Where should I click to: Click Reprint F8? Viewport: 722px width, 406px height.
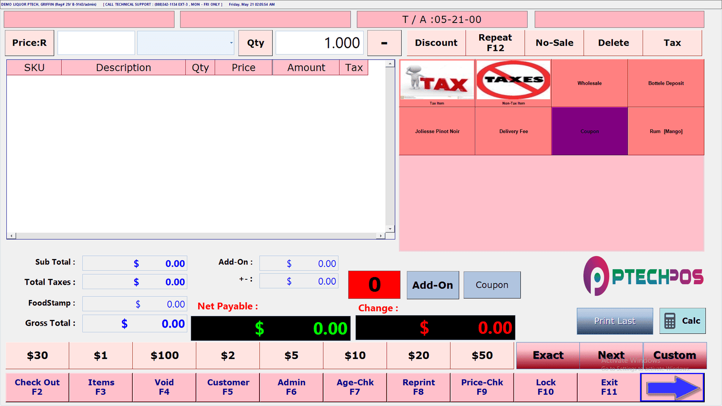[419, 387]
